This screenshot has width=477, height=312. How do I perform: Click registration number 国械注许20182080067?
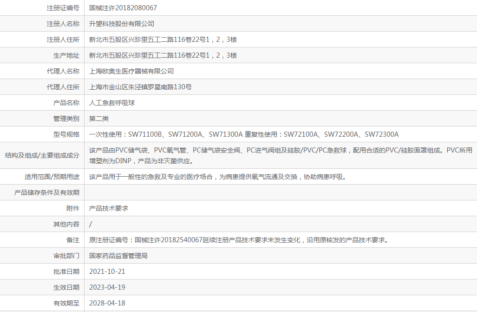coord(123,8)
